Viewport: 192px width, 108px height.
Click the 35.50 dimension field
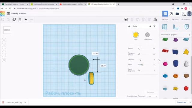103,66
